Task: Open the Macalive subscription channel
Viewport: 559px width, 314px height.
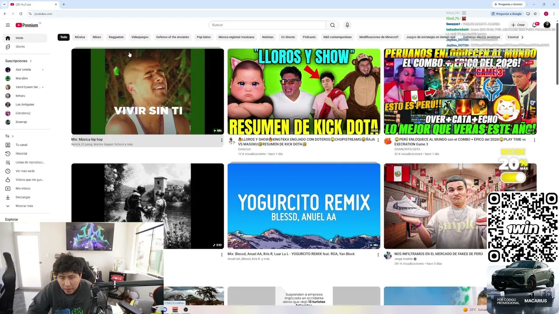Action: click(x=25, y=78)
